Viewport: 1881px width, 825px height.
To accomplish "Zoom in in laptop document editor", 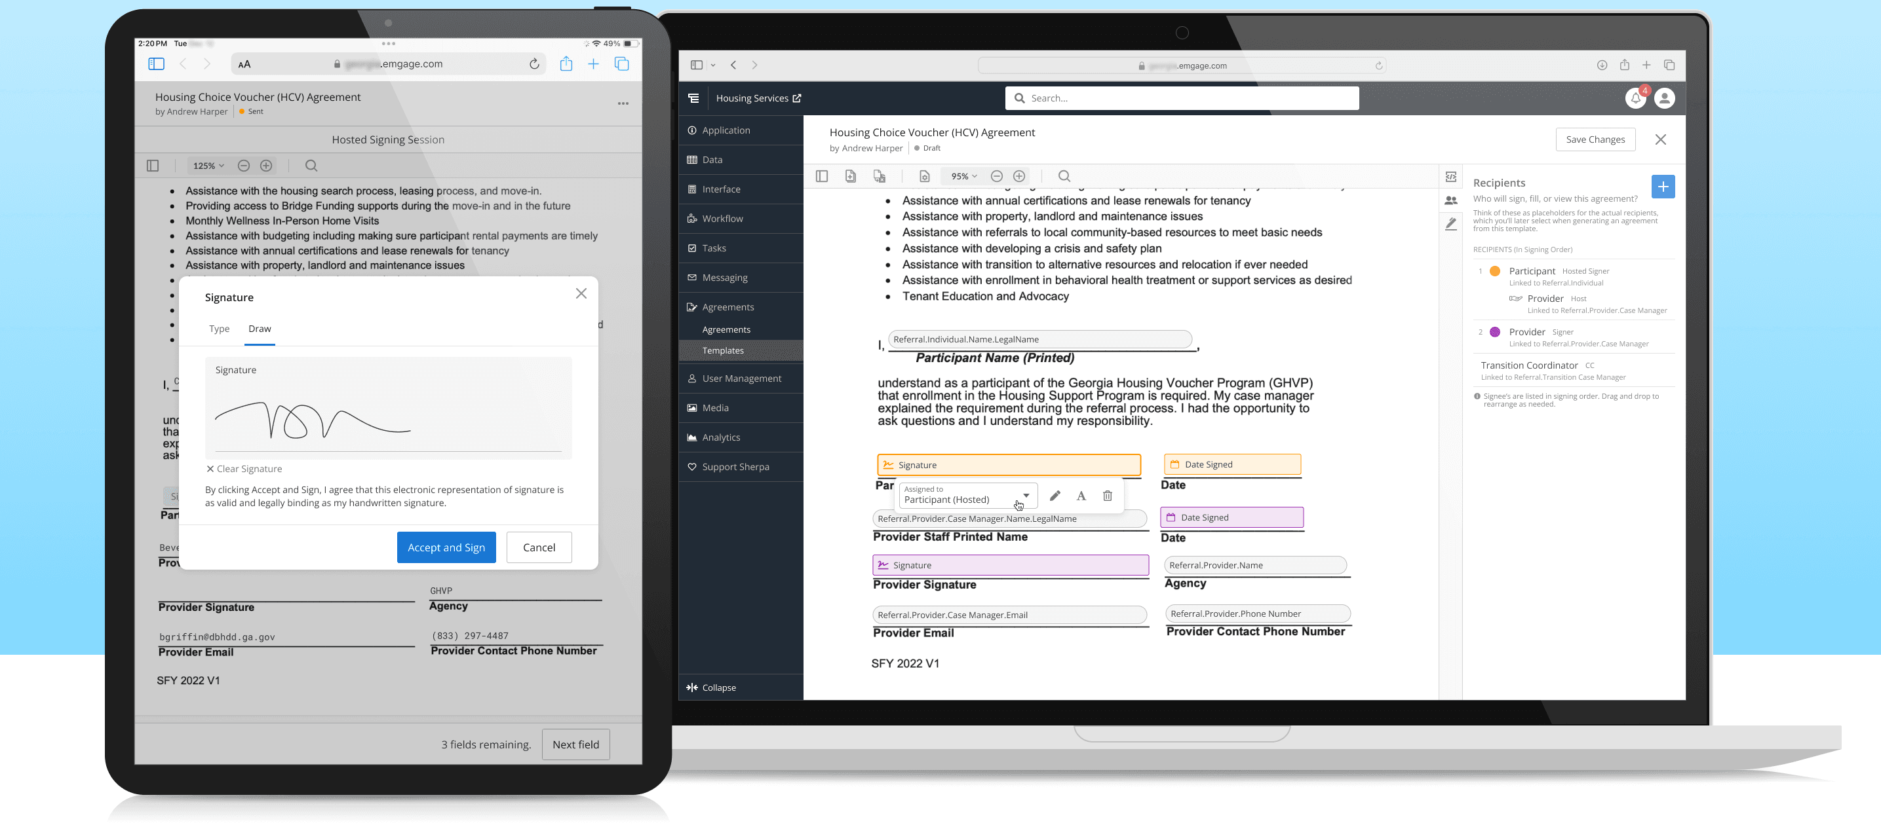I will pyautogui.click(x=1019, y=177).
